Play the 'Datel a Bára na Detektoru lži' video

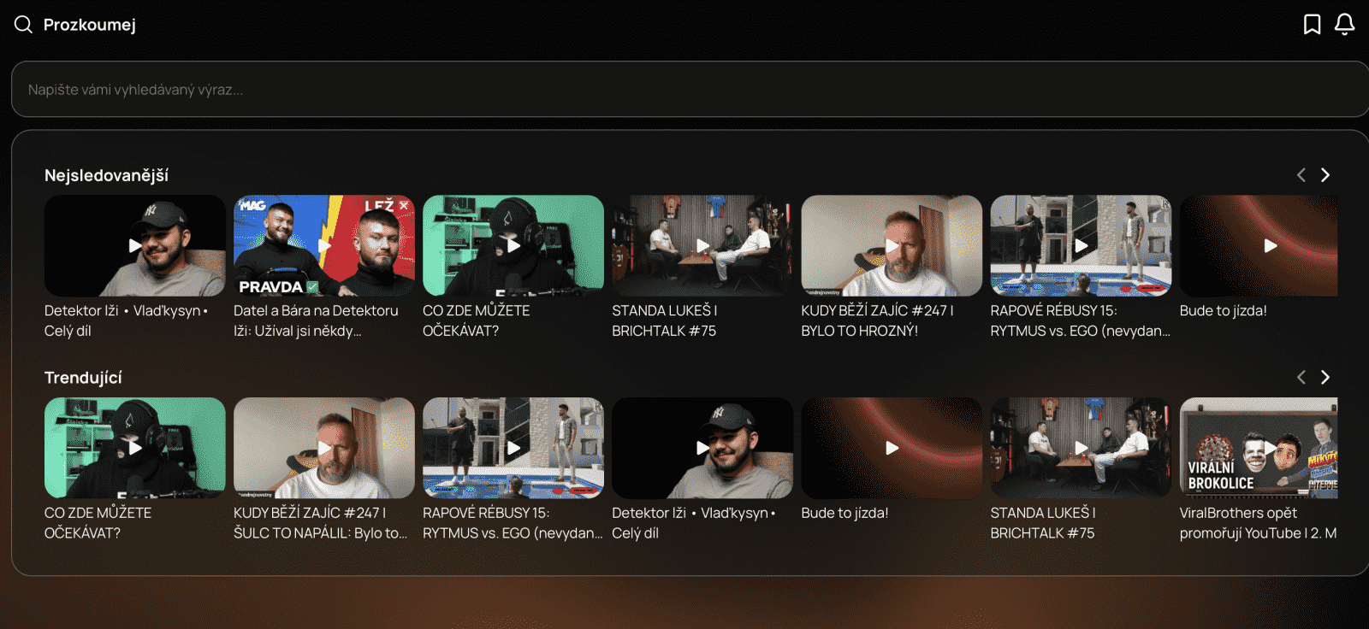click(x=324, y=246)
